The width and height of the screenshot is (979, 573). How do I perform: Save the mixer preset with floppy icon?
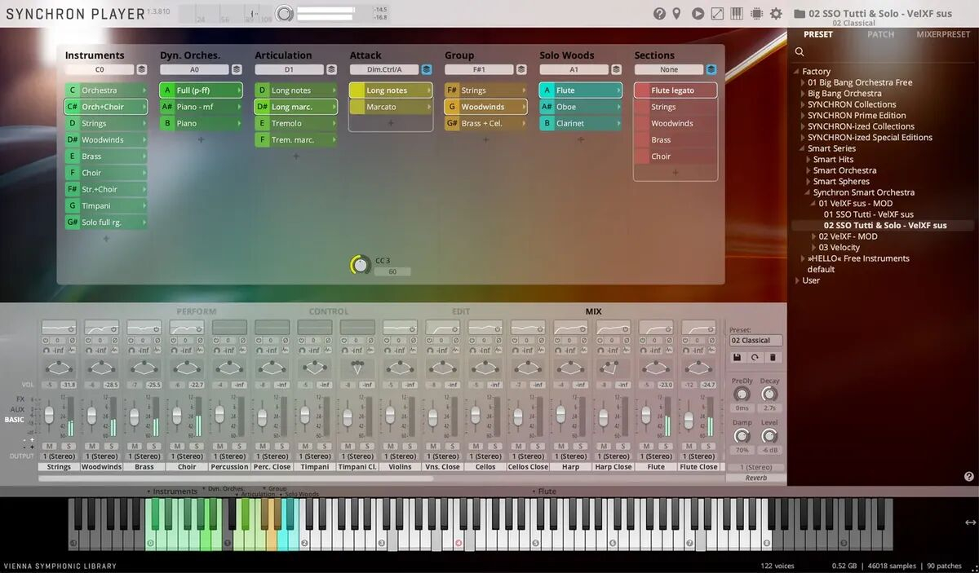tap(738, 357)
